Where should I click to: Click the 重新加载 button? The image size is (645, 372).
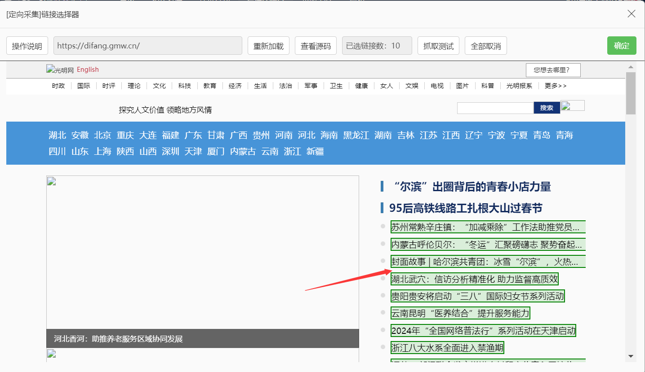tap(268, 46)
